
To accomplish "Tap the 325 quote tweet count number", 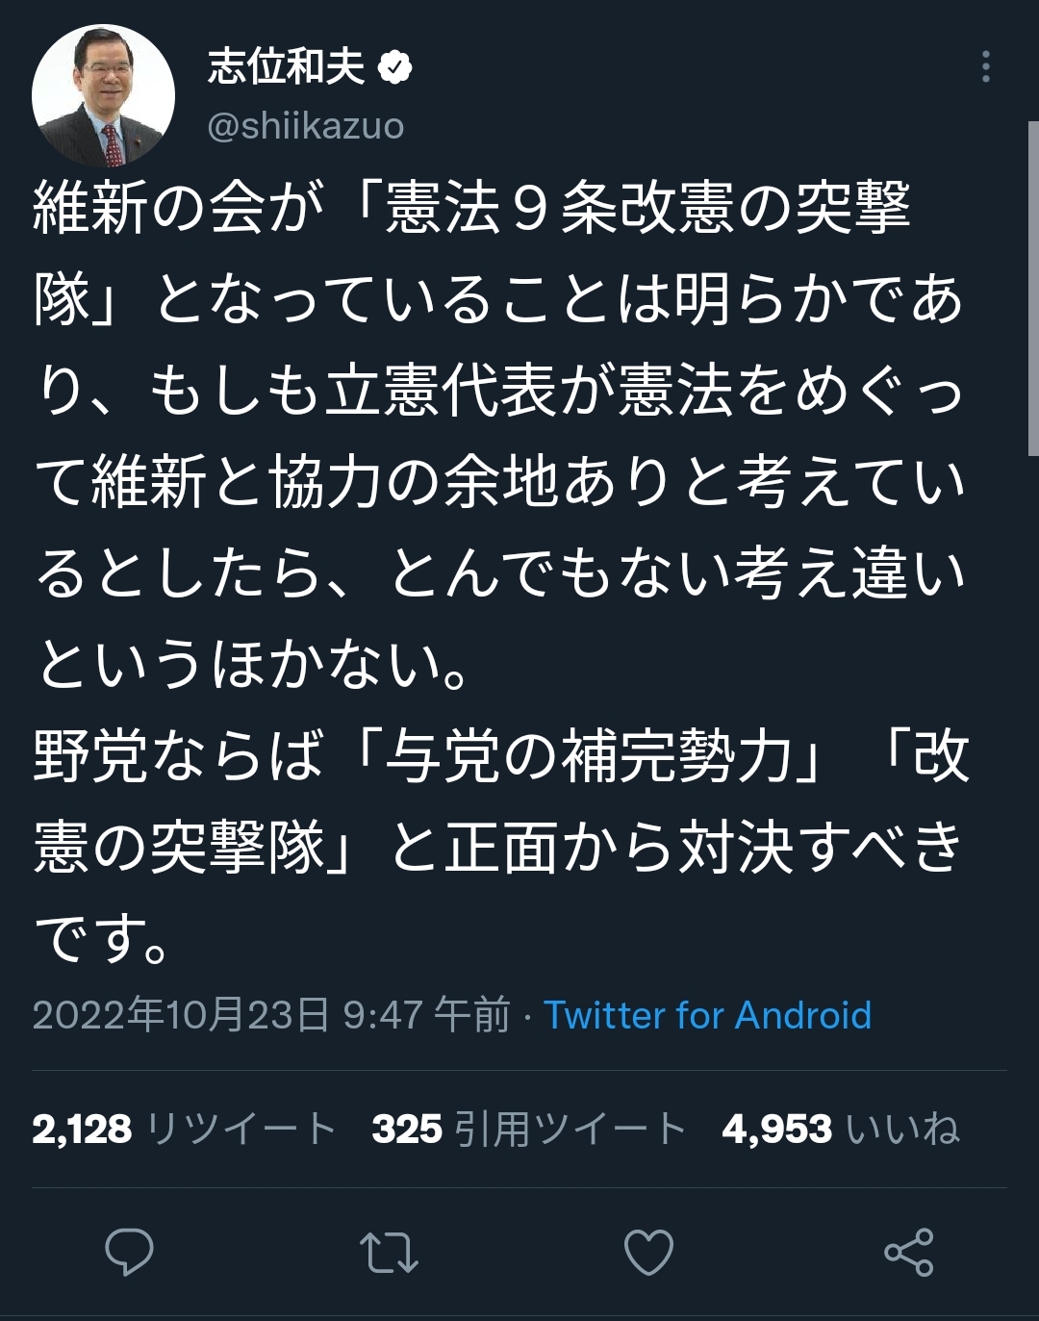I will 407,1129.
